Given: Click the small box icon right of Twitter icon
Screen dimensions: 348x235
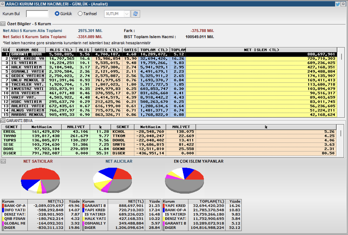Looking at the screenshot, I should (x=344, y=4).
